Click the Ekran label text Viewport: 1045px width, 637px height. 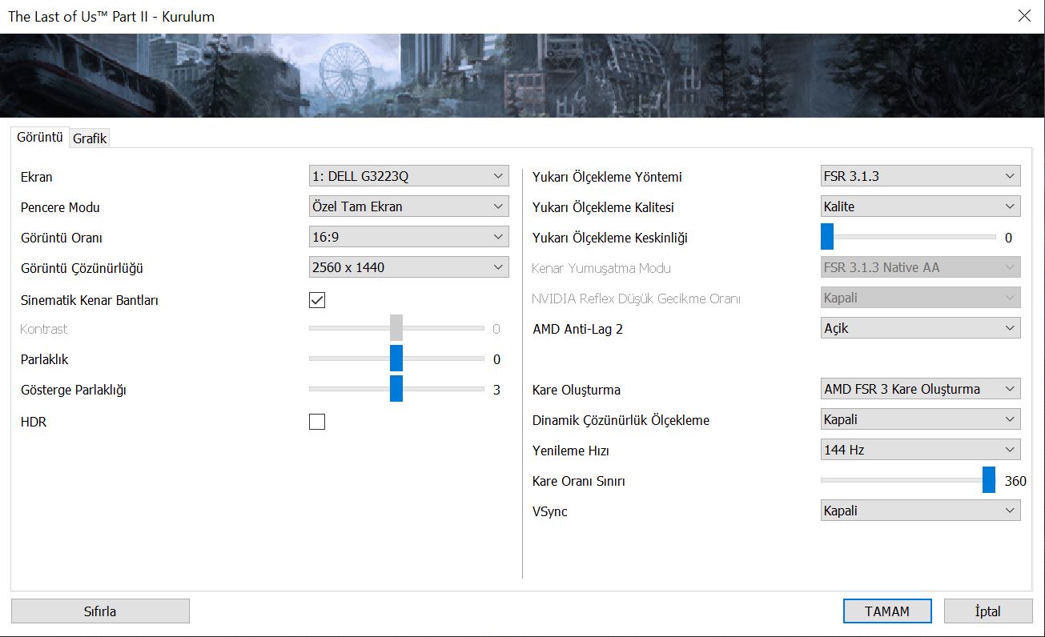pyautogui.click(x=37, y=178)
